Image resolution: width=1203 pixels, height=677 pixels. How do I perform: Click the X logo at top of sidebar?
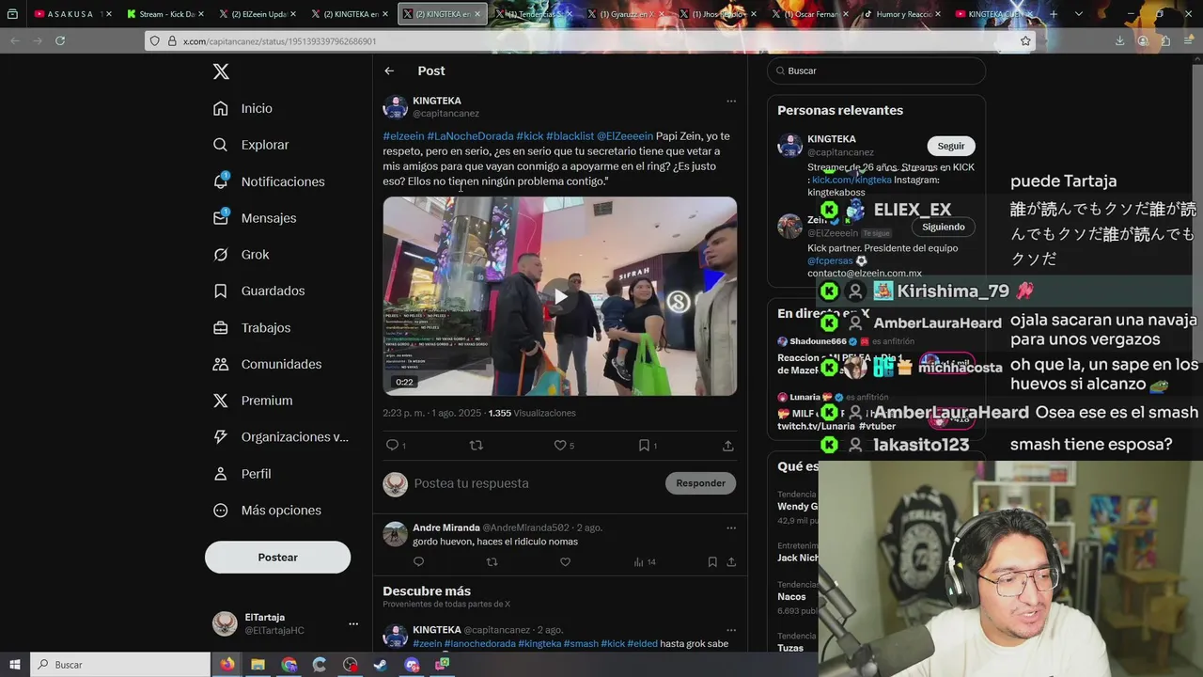tap(221, 71)
